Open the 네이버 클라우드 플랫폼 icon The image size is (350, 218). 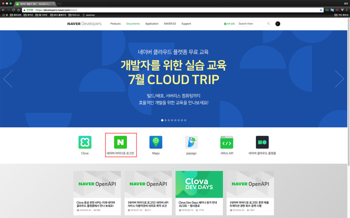[x=262, y=142]
